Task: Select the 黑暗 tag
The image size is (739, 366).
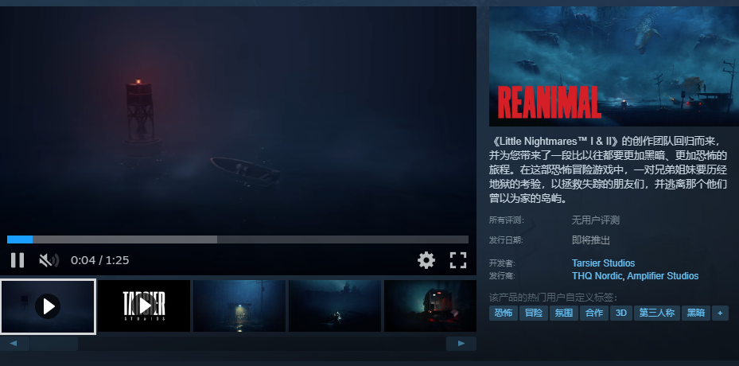Action: (x=695, y=313)
